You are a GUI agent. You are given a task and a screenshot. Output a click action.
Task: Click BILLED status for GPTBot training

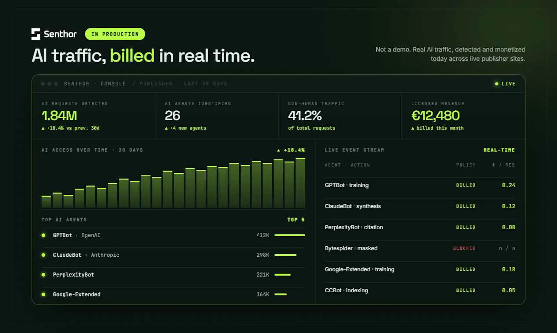pyautogui.click(x=466, y=185)
